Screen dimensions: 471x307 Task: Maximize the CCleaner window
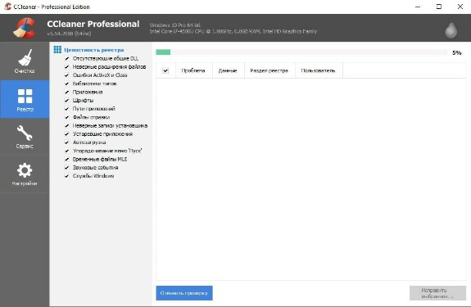point(439,7)
